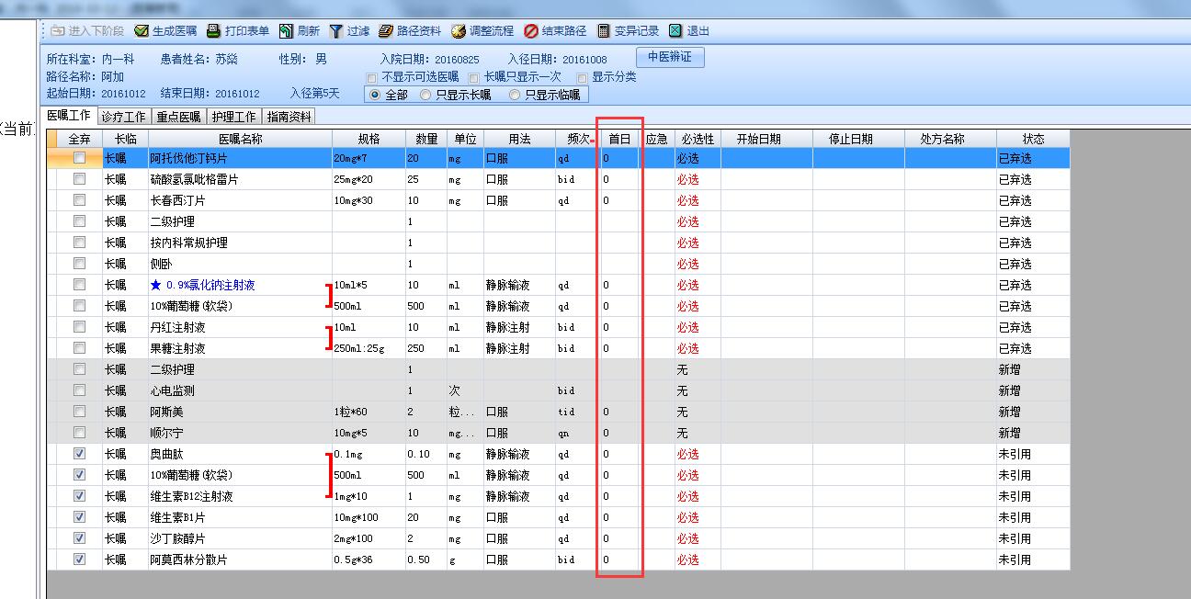This screenshot has height=599, width=1191.
Task: Uncheck the 奥曲肽 row checkbox
Action: [x=79, y=454]
